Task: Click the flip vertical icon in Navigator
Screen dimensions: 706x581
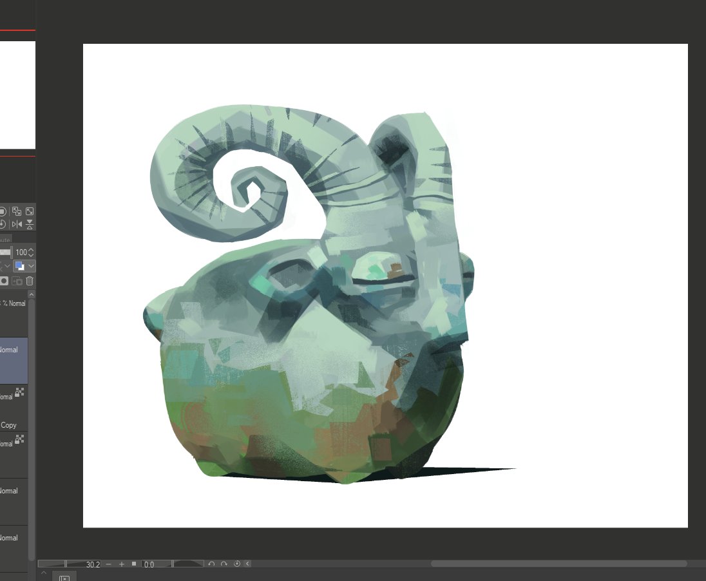Action: 30,224
